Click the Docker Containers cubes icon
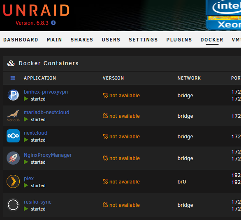 [x=11, y=63]
